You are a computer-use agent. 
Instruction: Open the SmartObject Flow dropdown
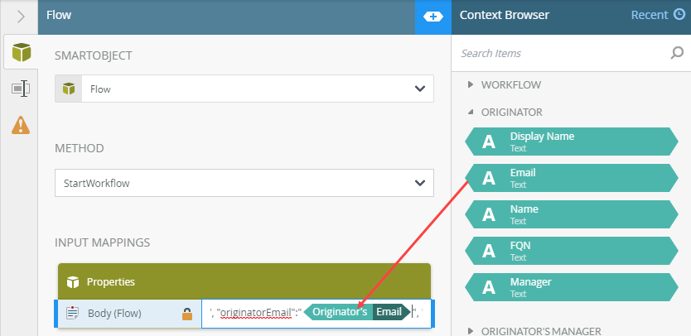coord(244,89)
